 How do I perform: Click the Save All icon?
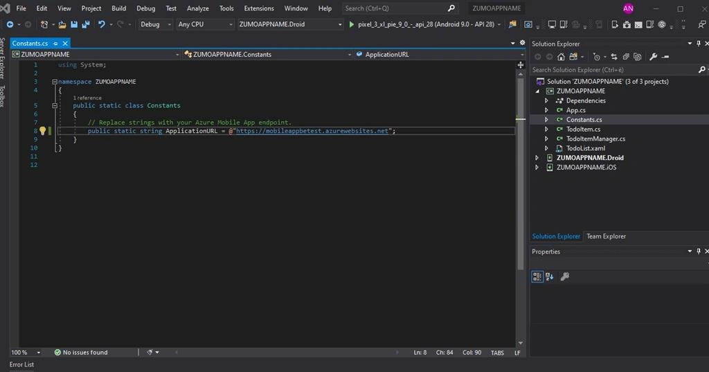pos(85,24)
